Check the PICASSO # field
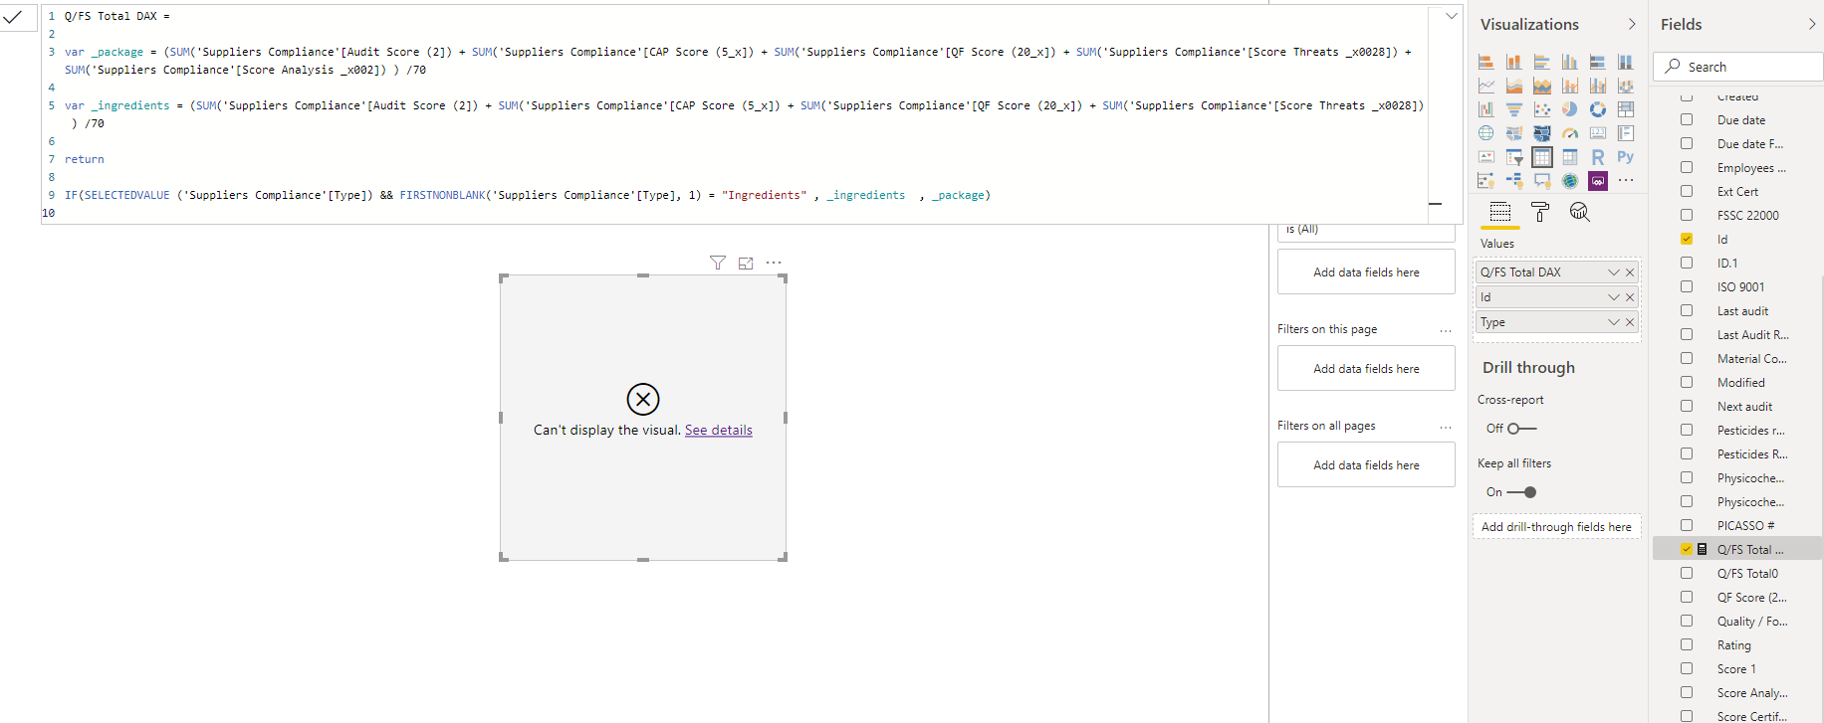This screenshot has width=1824, height=723. click(1687, 525)
